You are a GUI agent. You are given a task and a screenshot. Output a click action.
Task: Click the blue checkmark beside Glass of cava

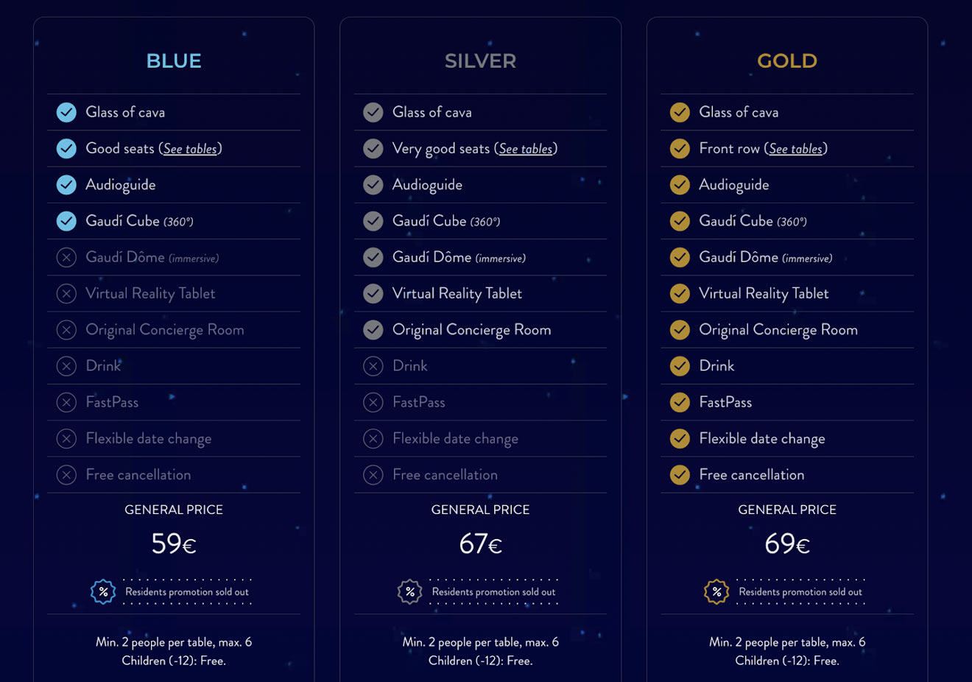[x=66, y=112]
